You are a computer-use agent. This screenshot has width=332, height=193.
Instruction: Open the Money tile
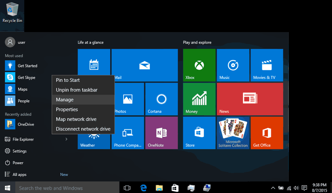199,99
